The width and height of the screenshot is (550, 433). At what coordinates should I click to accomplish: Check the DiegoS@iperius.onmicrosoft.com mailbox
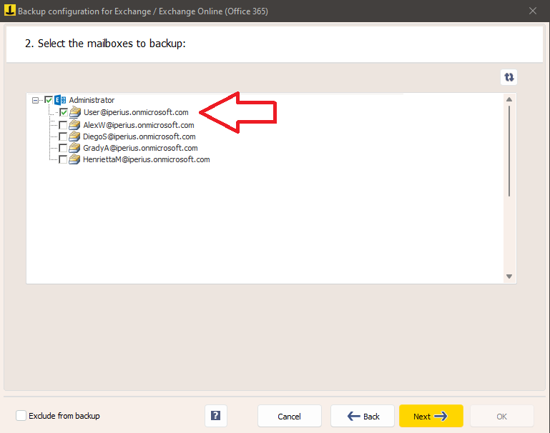[63, 136]
